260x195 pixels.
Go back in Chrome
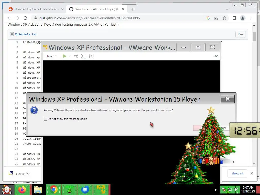[x=9, y=18]
